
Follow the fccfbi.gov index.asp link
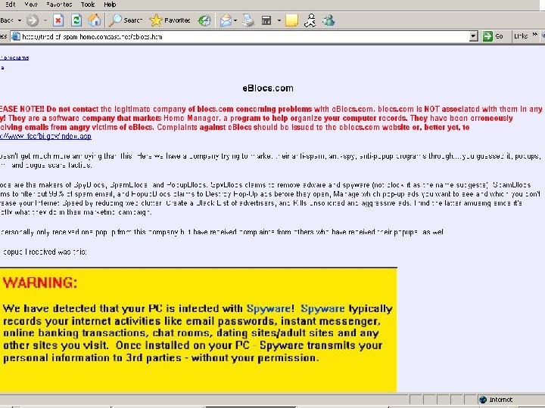(45, 136)
